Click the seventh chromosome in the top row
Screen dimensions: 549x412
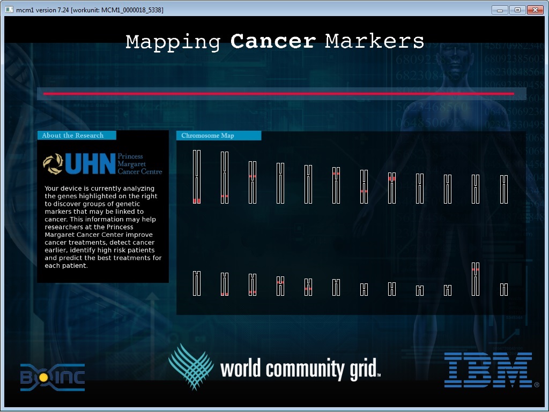coord(364,186)
